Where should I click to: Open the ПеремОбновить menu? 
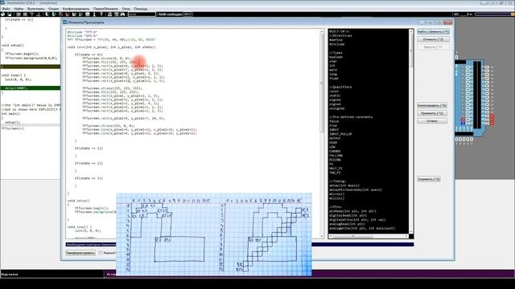coord(106,9)
